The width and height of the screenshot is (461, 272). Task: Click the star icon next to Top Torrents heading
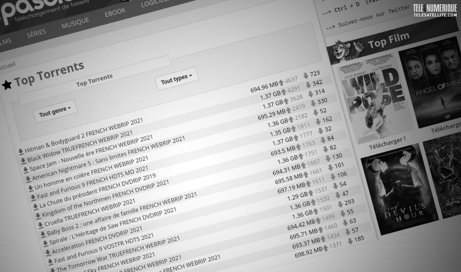[7, 85]
